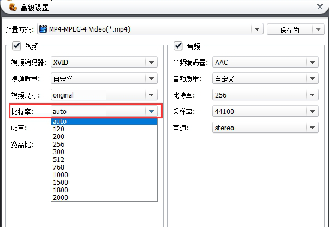329x236 pixels.
Task: Open the preset scheme MP4 dropdown
Action: tap(257, 29)
